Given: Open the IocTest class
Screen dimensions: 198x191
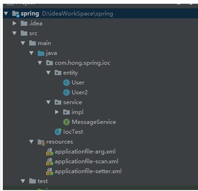Looking at the screenshot, I should coord(73,132).
